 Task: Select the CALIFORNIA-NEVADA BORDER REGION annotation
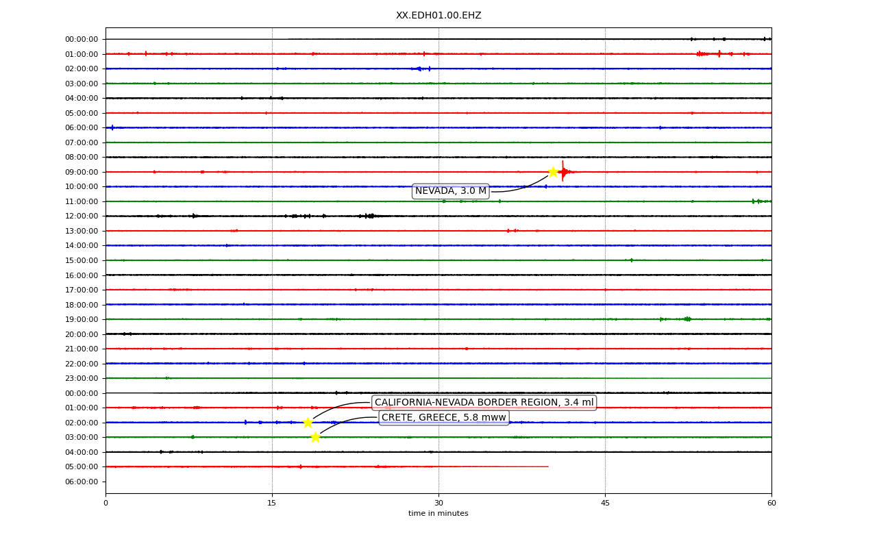click(x=484, y=403)
